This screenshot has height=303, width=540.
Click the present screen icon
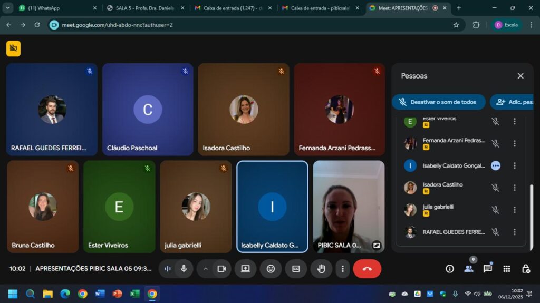[x=245, y=269]
